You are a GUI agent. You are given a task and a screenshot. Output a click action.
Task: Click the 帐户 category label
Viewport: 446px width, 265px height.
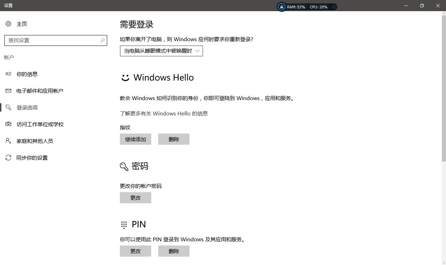[x=9, y=57]
